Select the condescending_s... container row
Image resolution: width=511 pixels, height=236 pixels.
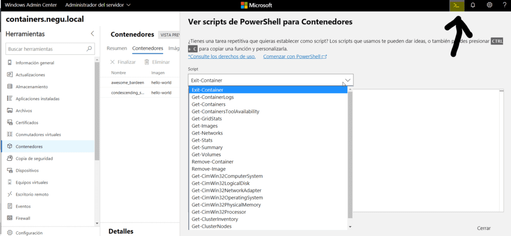[x=140, y=93]
